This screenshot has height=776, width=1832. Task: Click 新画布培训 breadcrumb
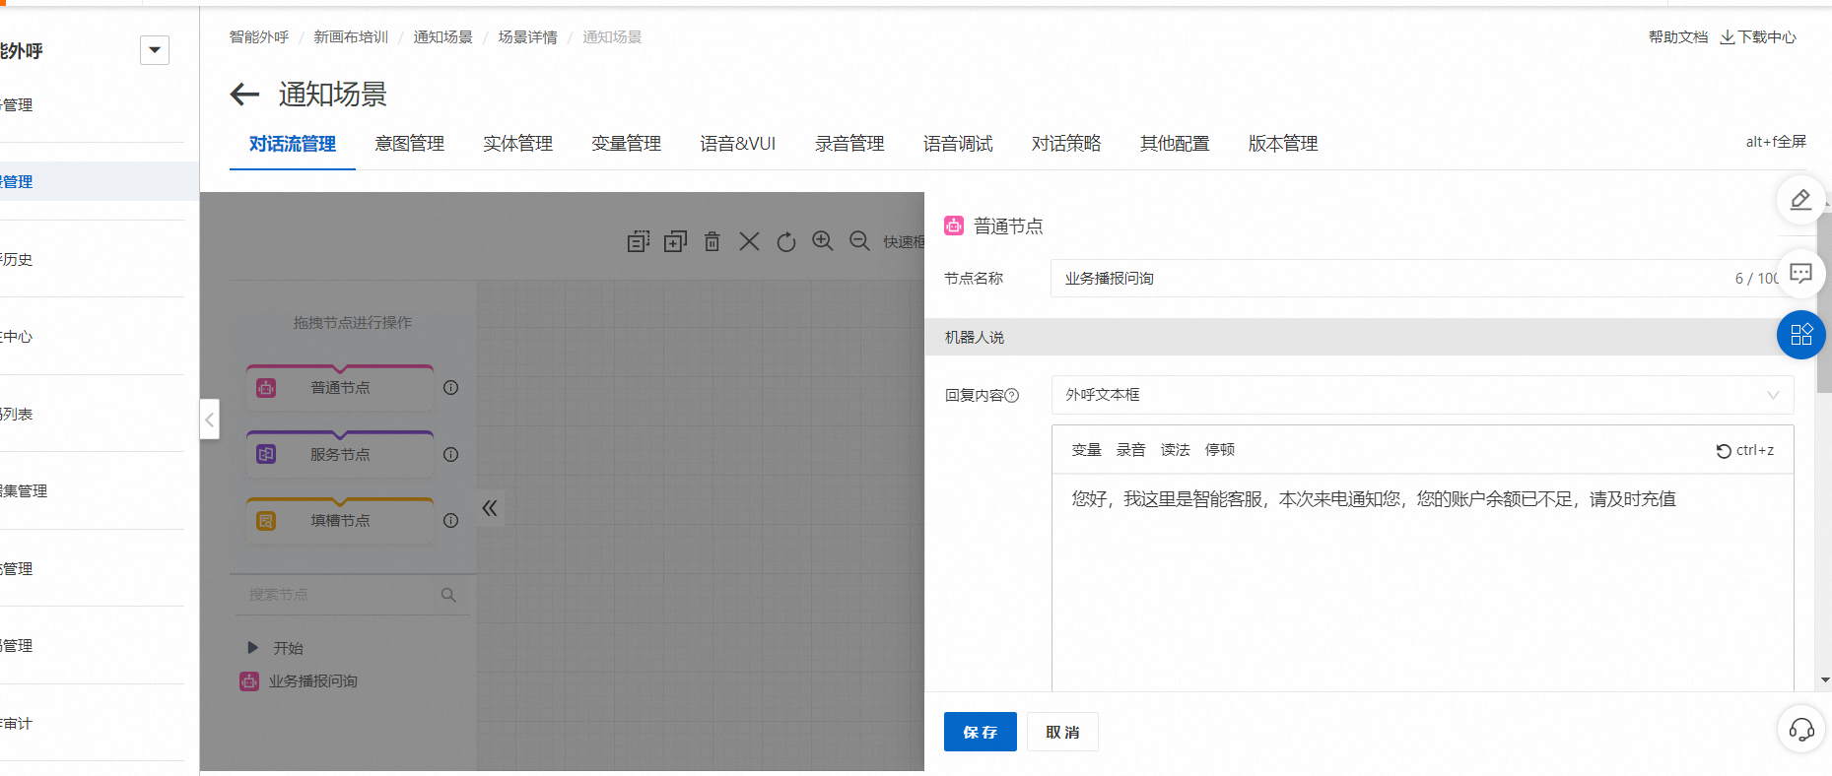(351, 37)
